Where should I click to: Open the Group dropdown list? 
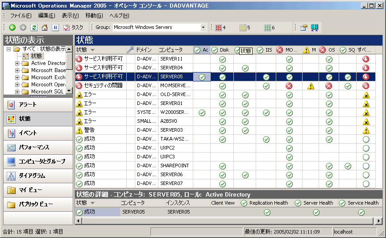pyautogui.click(x=203, y=28)
